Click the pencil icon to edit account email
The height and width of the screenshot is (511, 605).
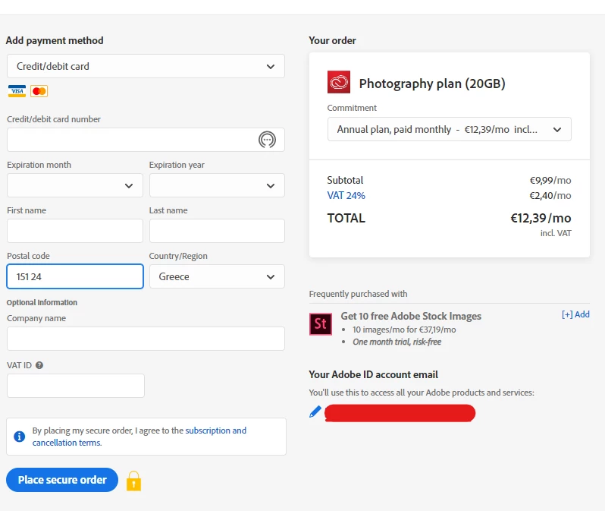[315, 412]
